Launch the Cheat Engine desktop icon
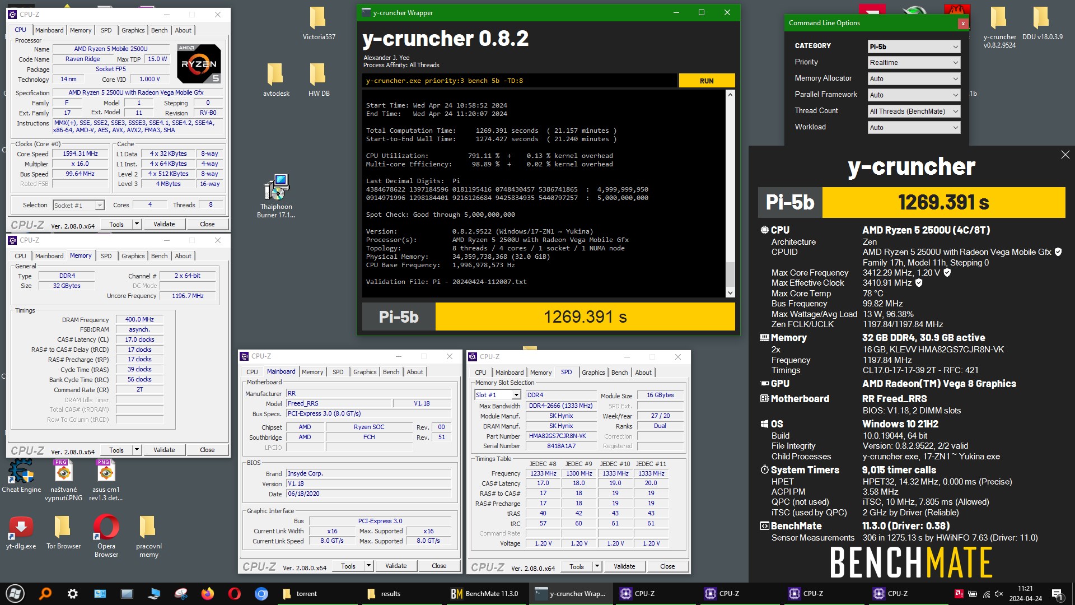This screenshot has width=1075, height=605. [x=21, y=476]
